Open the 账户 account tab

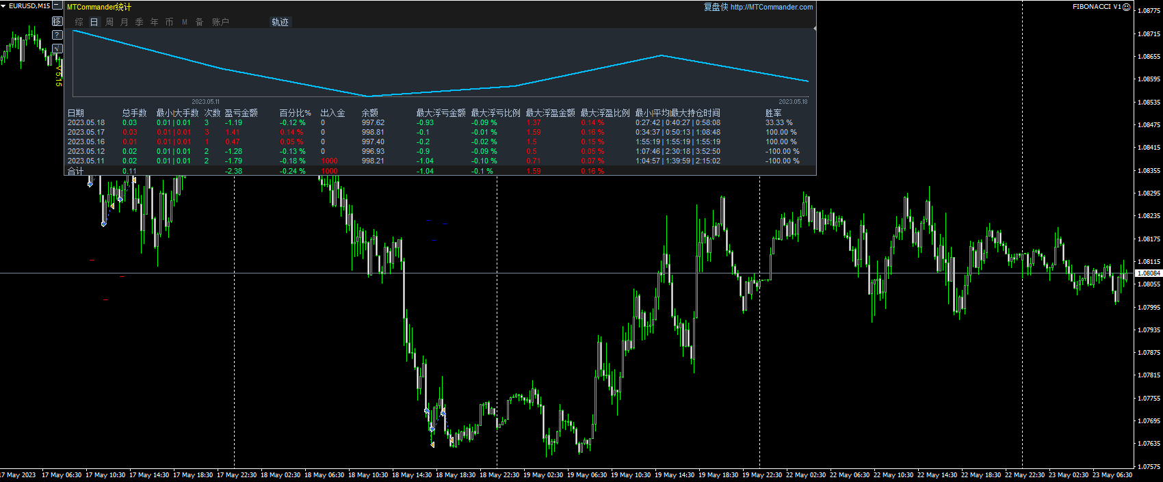point(220,22)
